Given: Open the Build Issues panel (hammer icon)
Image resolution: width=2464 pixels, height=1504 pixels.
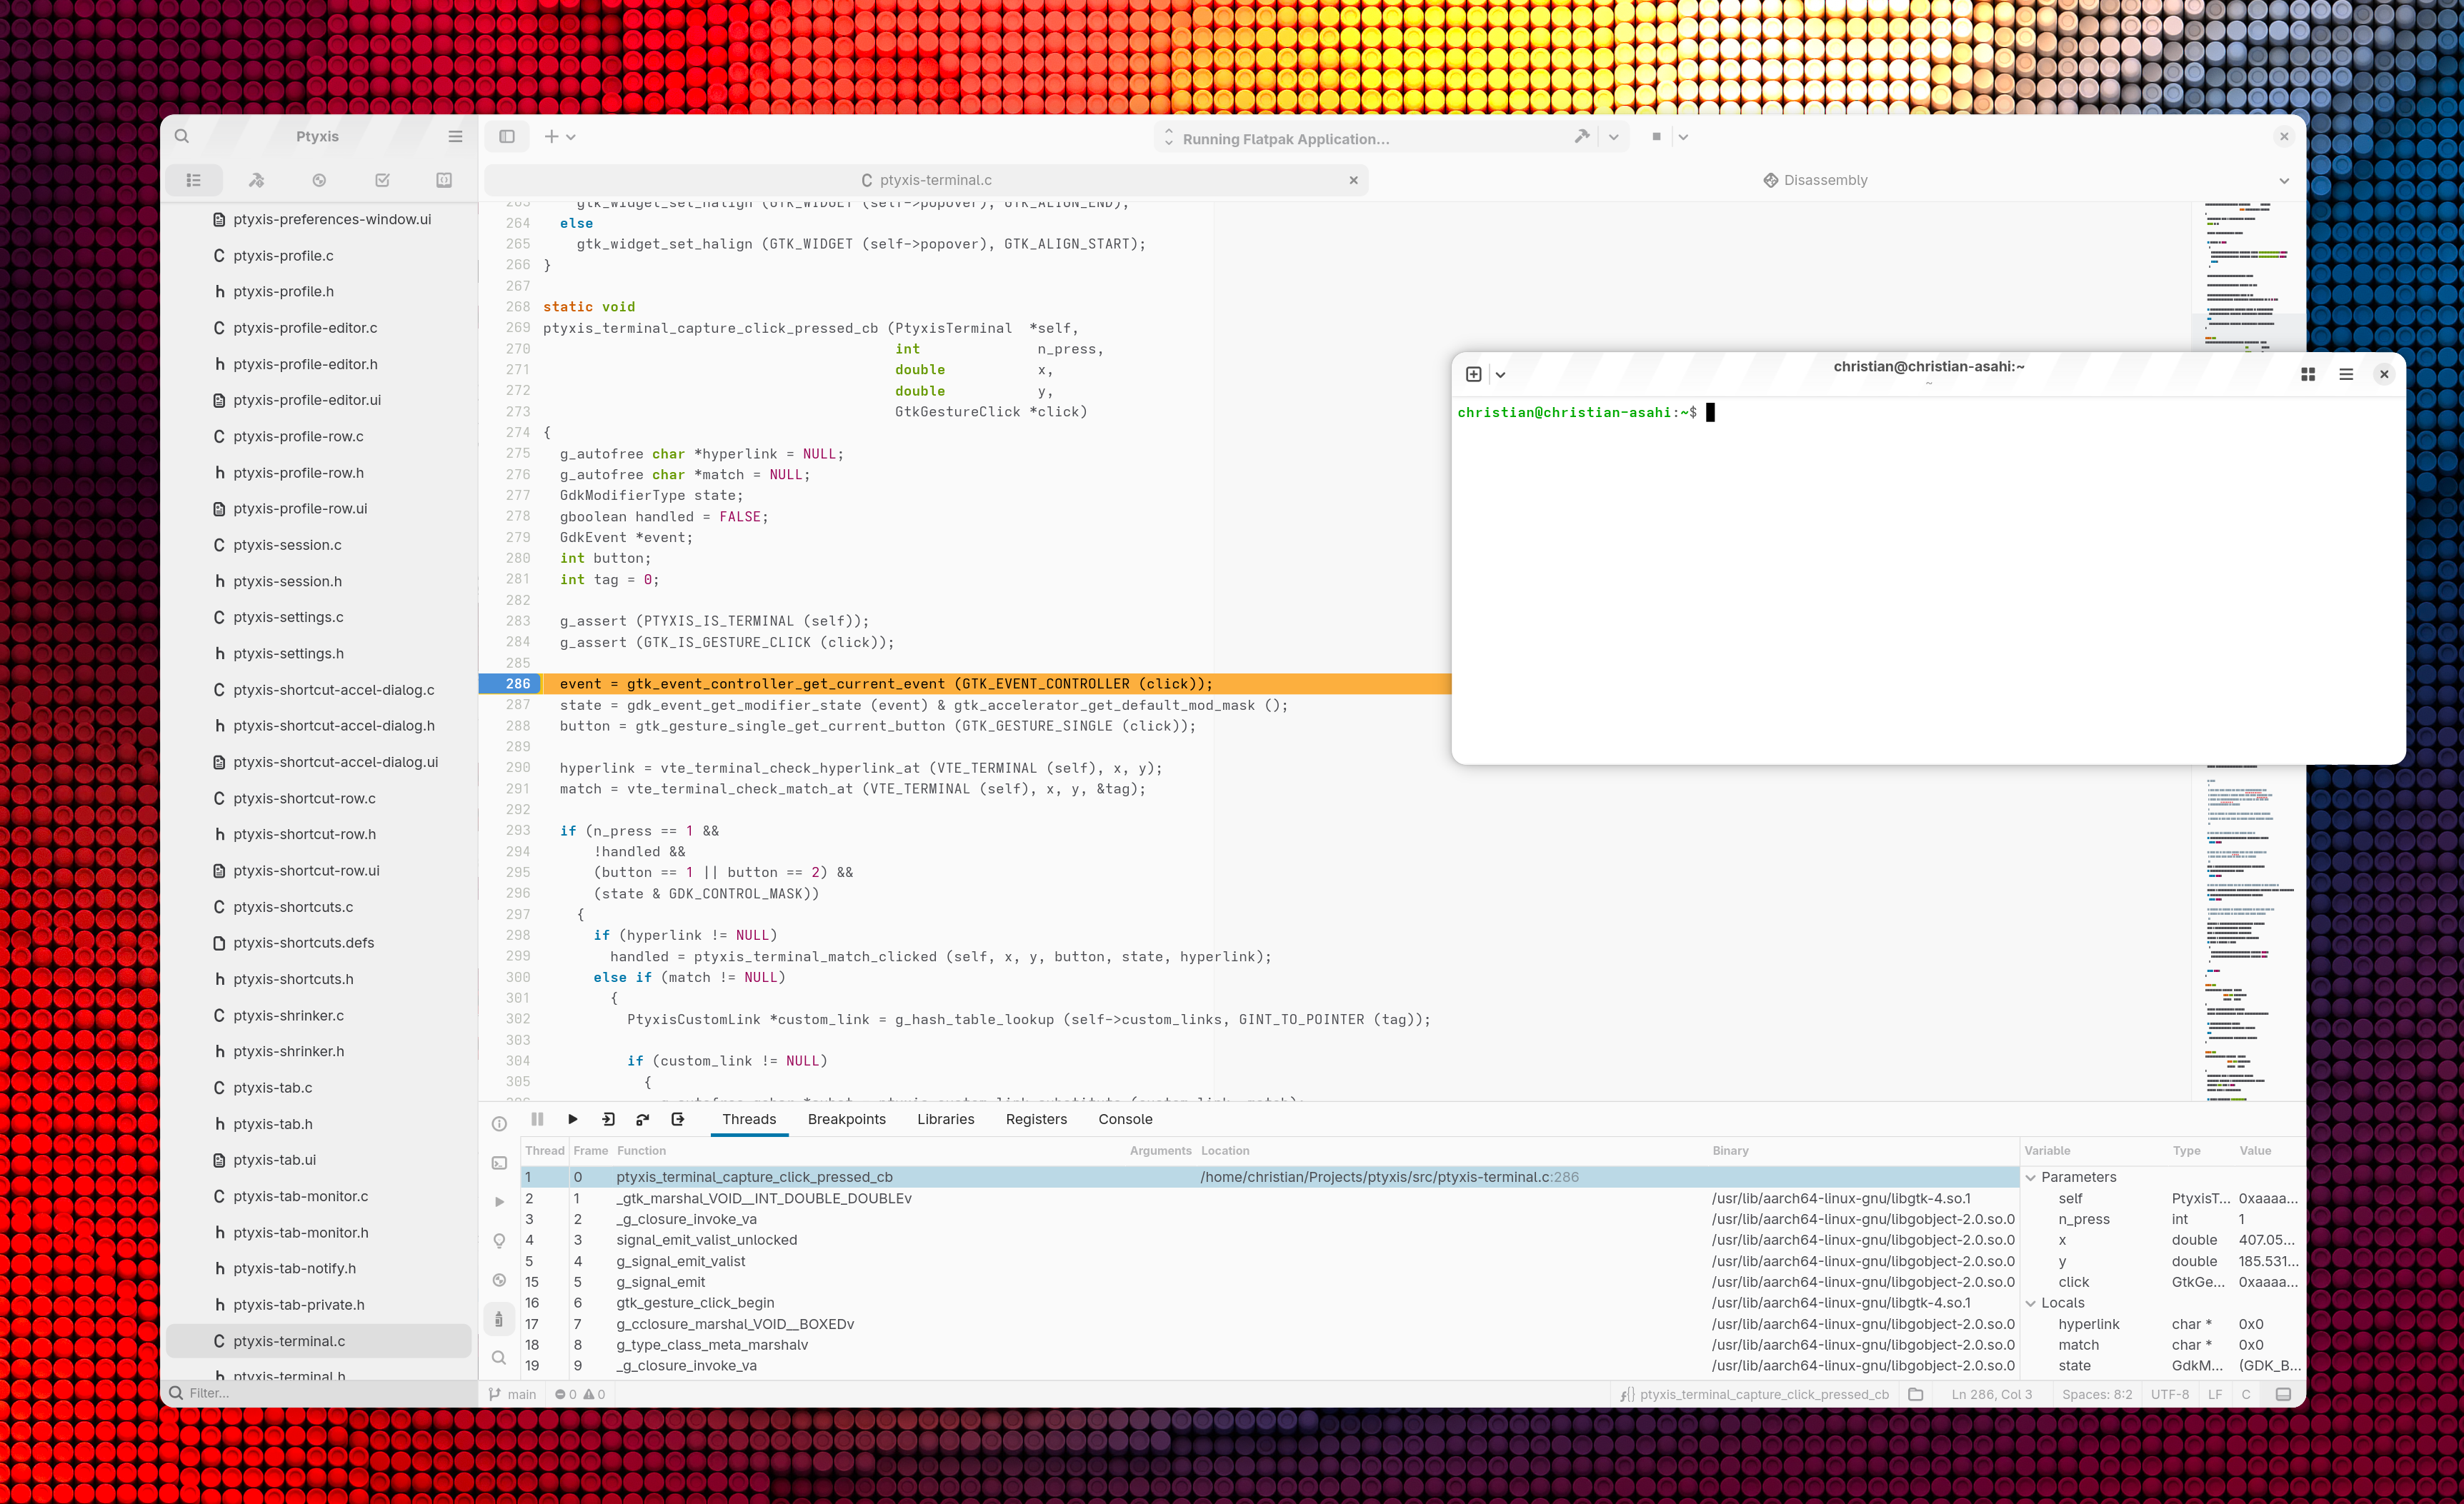Looking at the screenshot, I should [x=256, y=180].
